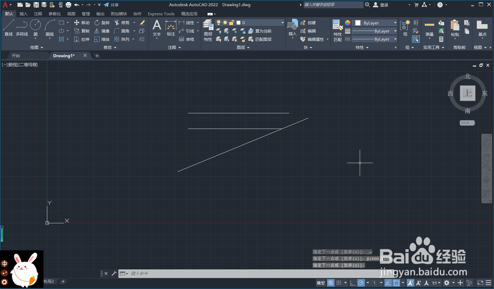Click 置为当前 (Make Current) layer button

click(260, 31)
